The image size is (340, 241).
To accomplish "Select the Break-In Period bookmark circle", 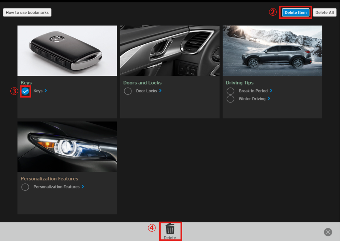I will (x=230, y=91).
